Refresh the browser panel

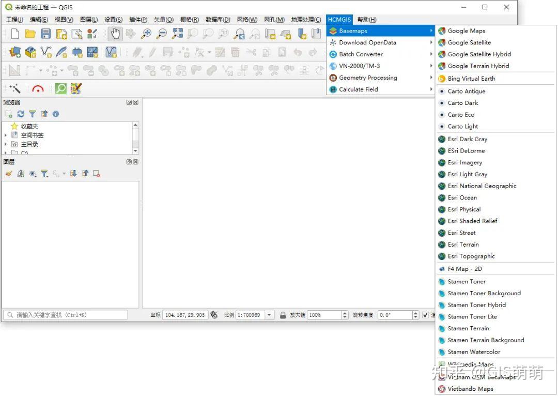21,114
